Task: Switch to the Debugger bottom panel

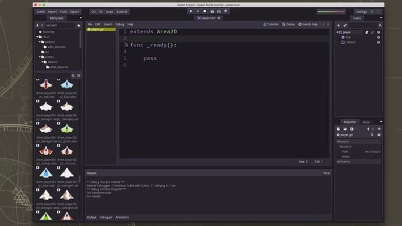Action: (106, 217)
